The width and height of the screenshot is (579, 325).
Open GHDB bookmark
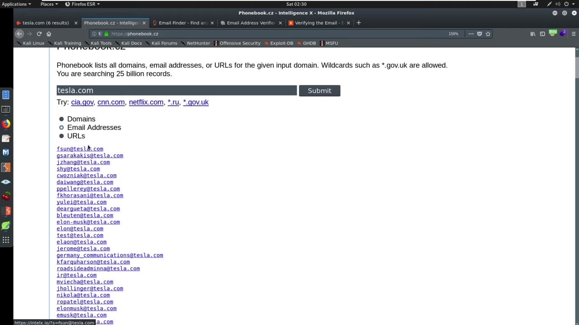point(306,43)
